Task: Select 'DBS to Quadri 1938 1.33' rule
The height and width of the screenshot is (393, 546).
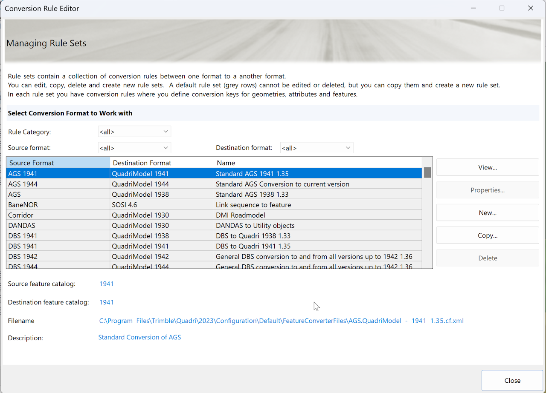Action: tap(214, 235)
